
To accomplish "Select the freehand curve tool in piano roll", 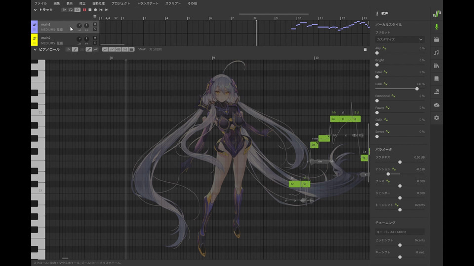I will (x=95, y=49).
